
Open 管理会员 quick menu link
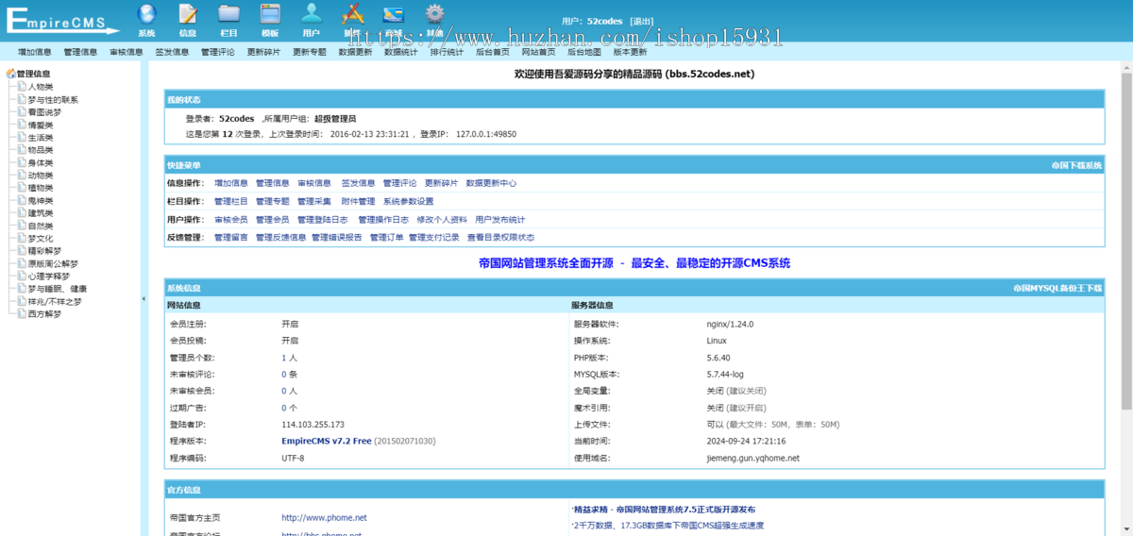point(273,219)
